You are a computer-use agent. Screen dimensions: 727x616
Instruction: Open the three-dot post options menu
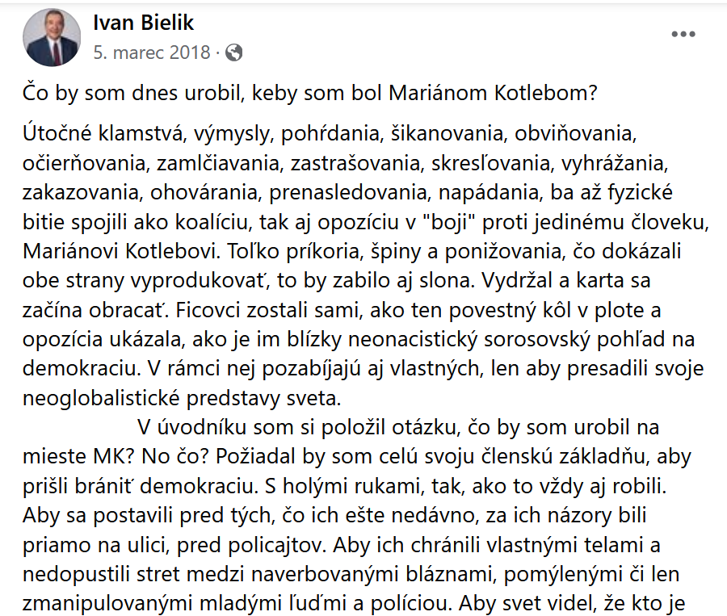click(683, 34)
